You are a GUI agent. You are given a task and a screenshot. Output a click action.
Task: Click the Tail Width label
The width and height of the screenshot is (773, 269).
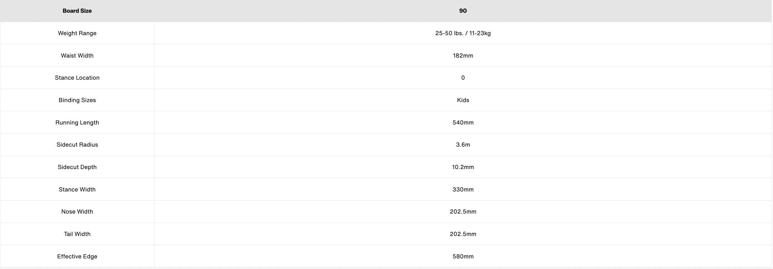click(77, 234)
